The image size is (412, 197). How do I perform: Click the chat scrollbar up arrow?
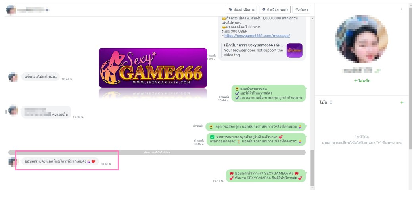(x=312, y=18)
